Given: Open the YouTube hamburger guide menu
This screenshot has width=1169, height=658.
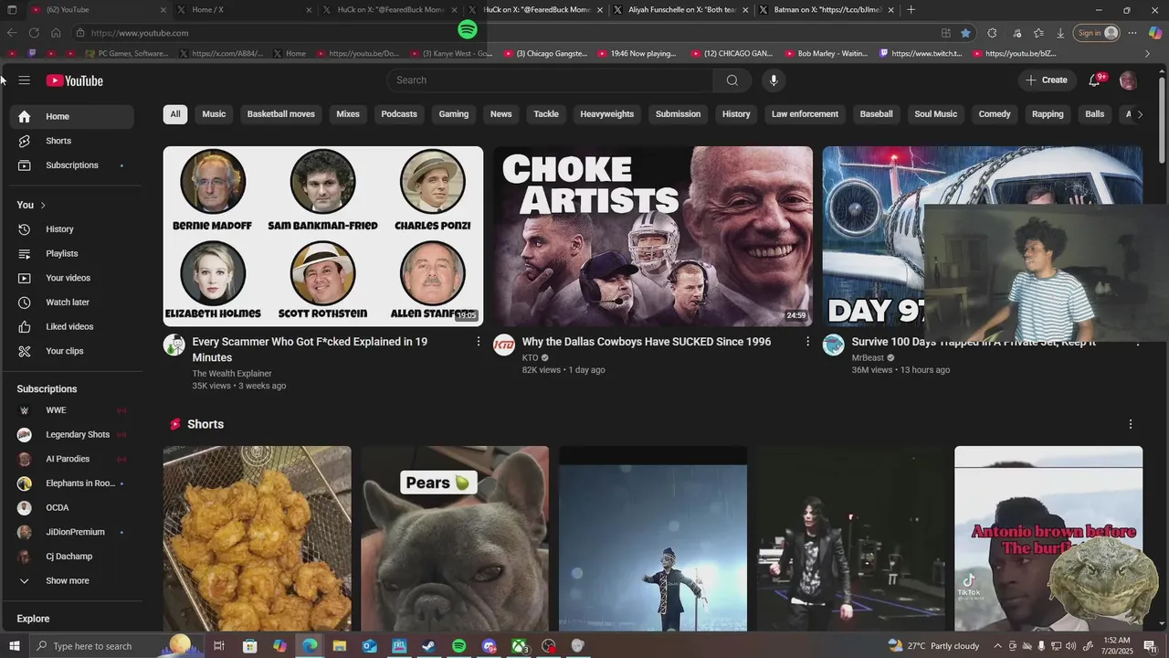Looking at the screenshot, I should (25, 80).
